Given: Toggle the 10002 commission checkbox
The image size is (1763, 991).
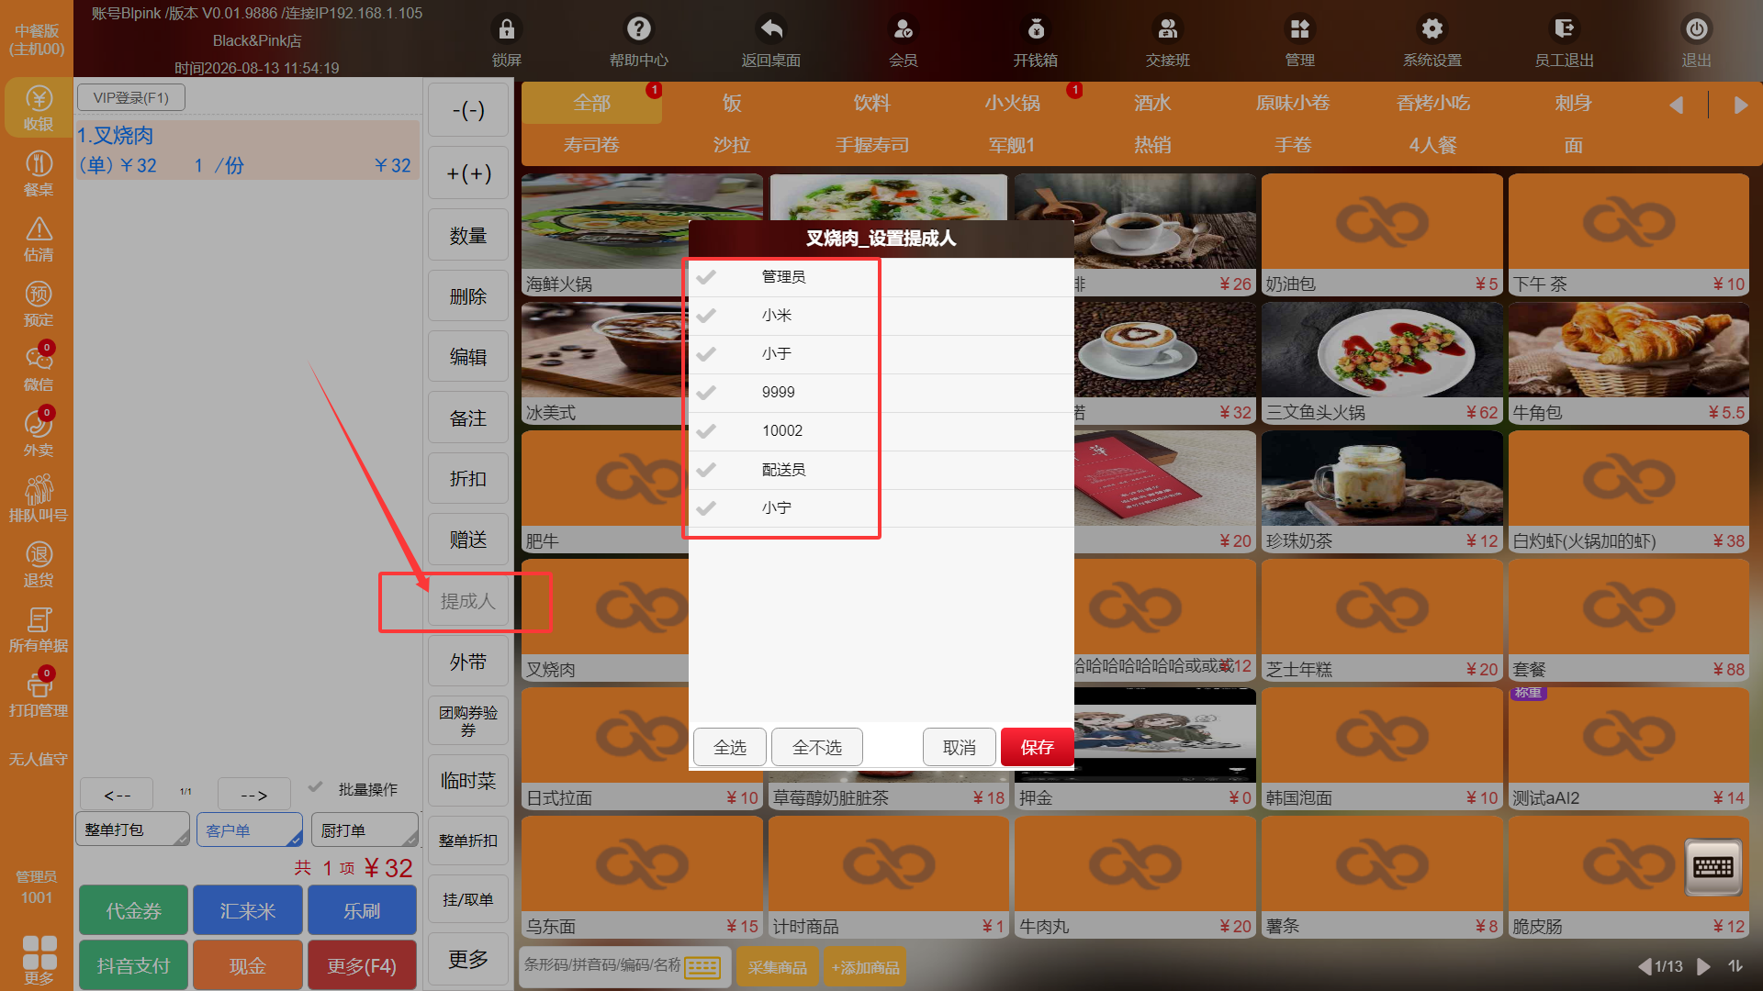Looking at the screenshot, I should [x=706, y=431].
